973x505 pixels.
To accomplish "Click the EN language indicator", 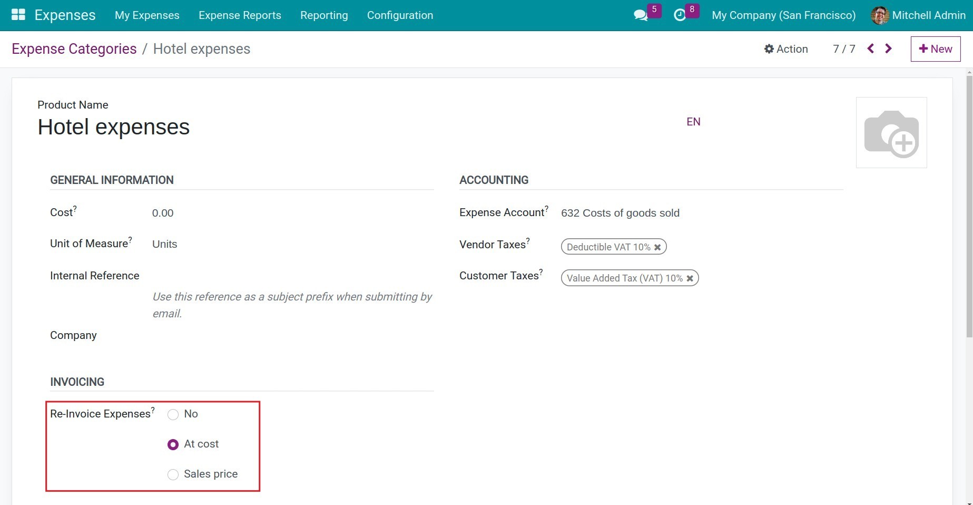I will click(x=693, y=121).
